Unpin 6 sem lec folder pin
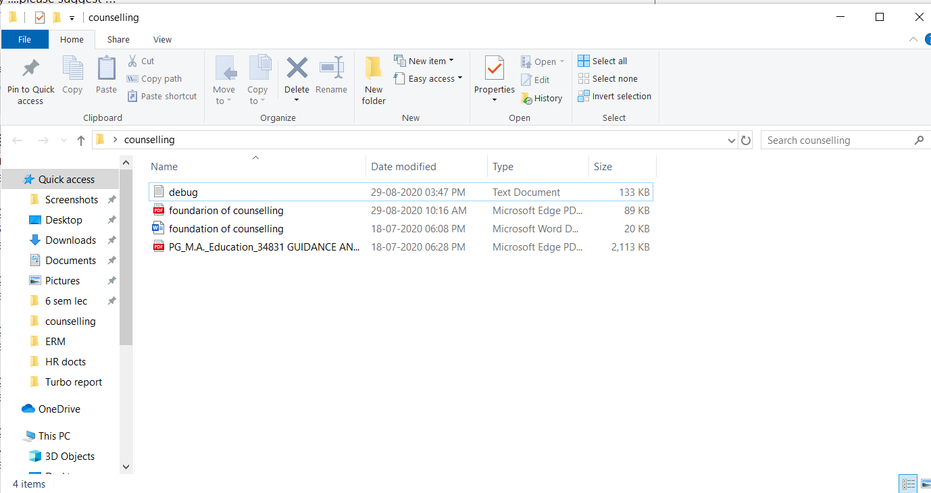Image resolution: width=931 pixels, height=493 pixels. point(112,301)
